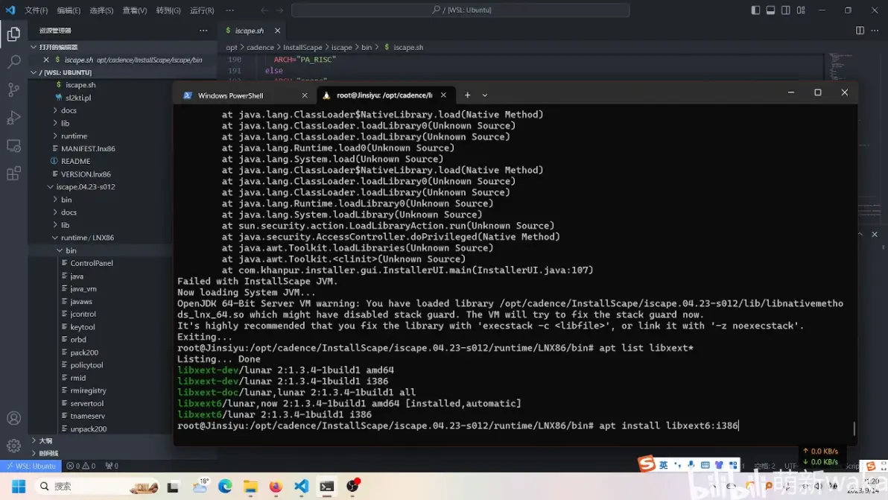888x500 pixels.
Task: Open the Source Control view
Action: click(x=13, y=89)
